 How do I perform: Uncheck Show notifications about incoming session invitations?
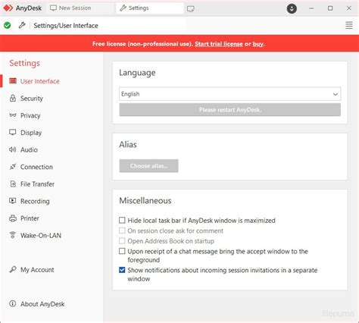click(x=122, y=270)
